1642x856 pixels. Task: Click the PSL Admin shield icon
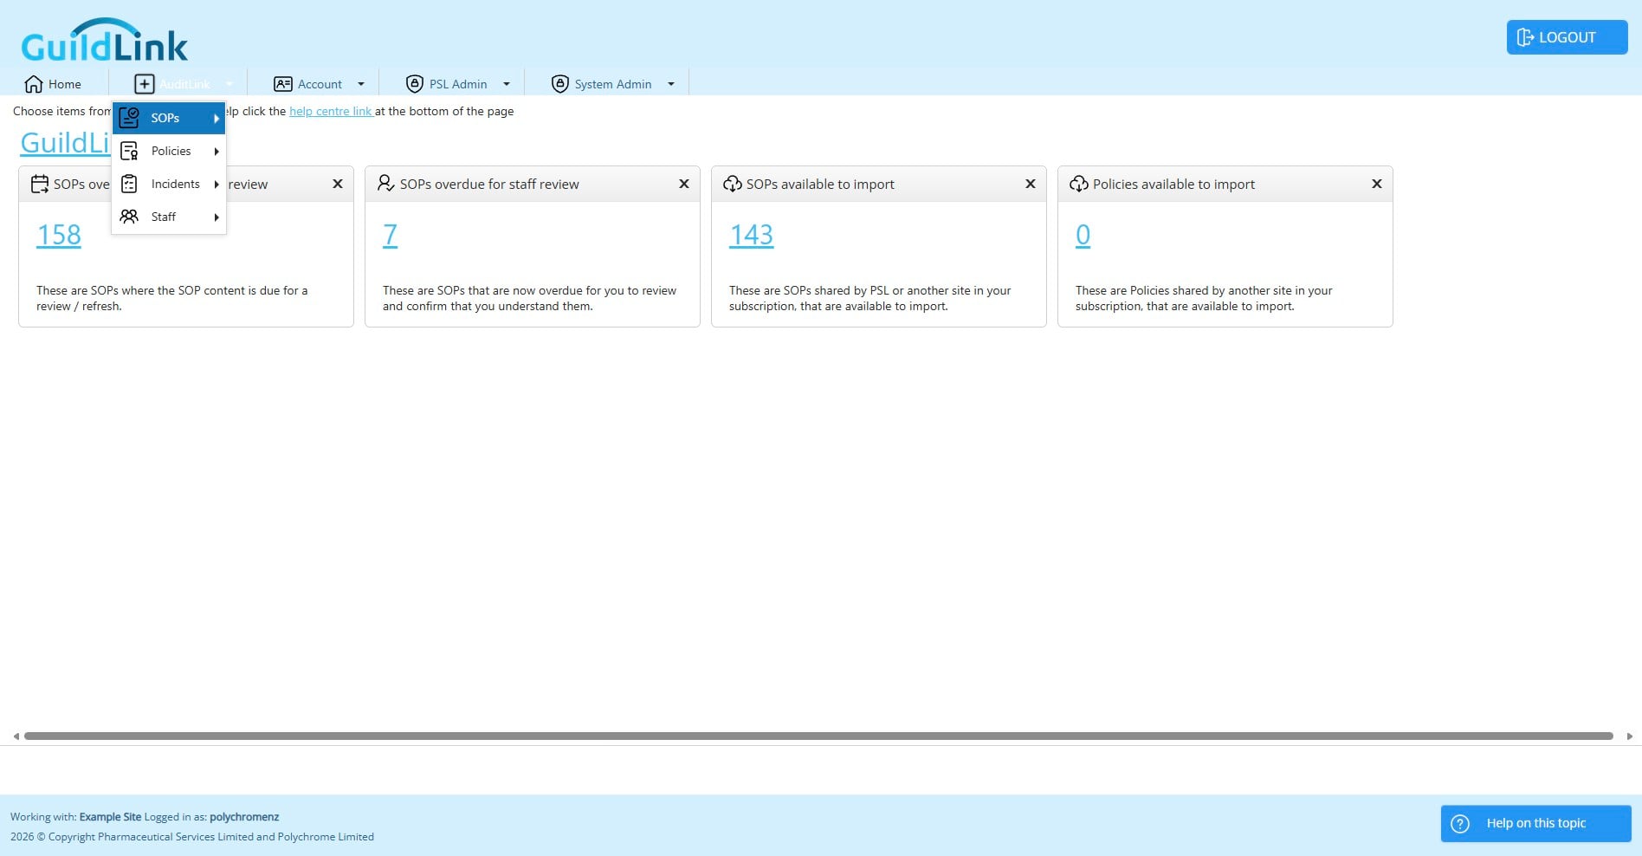point(415,84)
